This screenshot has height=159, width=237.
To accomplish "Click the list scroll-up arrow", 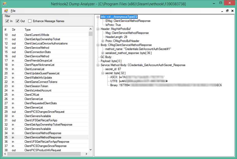I will pyautogui.click(x=91, y=29).
